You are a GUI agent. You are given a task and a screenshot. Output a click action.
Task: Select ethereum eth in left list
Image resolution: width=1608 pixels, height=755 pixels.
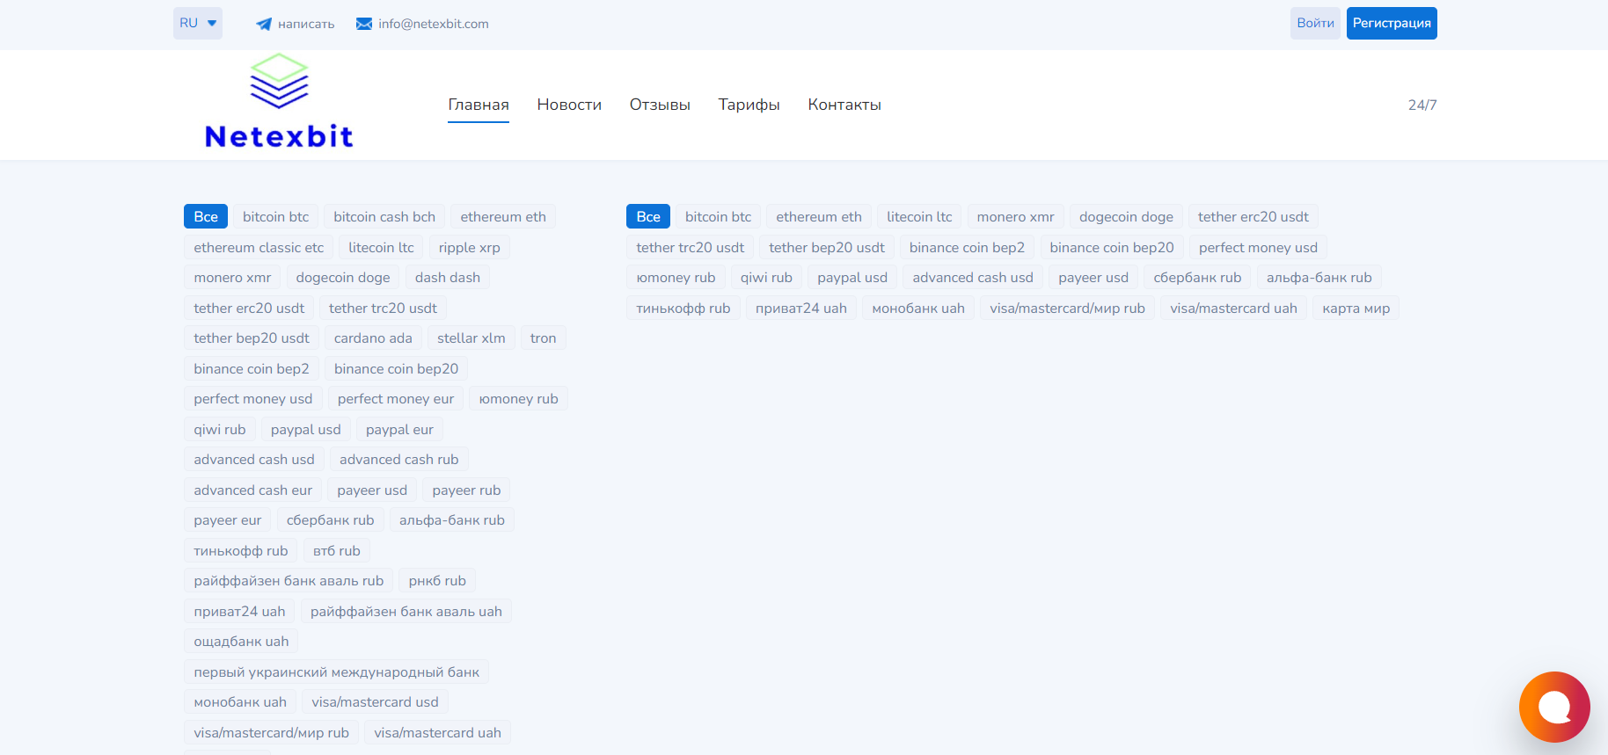pyautogui.click(x=503, y=217)
